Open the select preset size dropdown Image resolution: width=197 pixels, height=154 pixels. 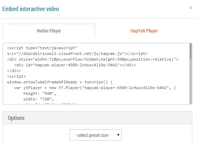click(95, 135)
